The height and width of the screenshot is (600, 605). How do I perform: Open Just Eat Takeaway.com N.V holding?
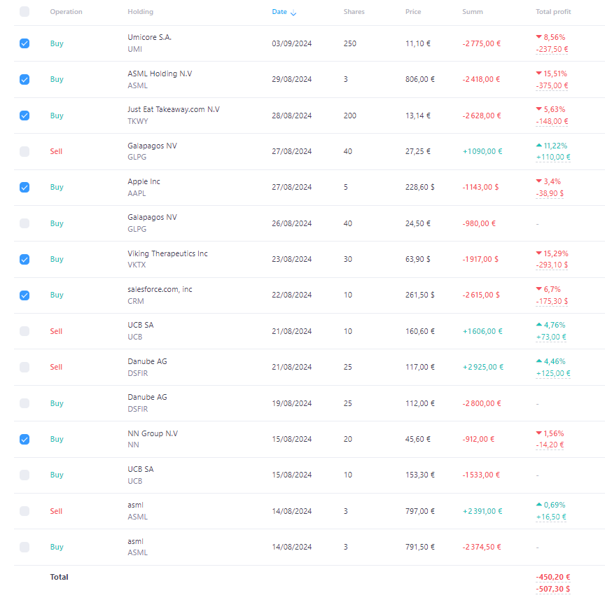[x=174, y=109]
